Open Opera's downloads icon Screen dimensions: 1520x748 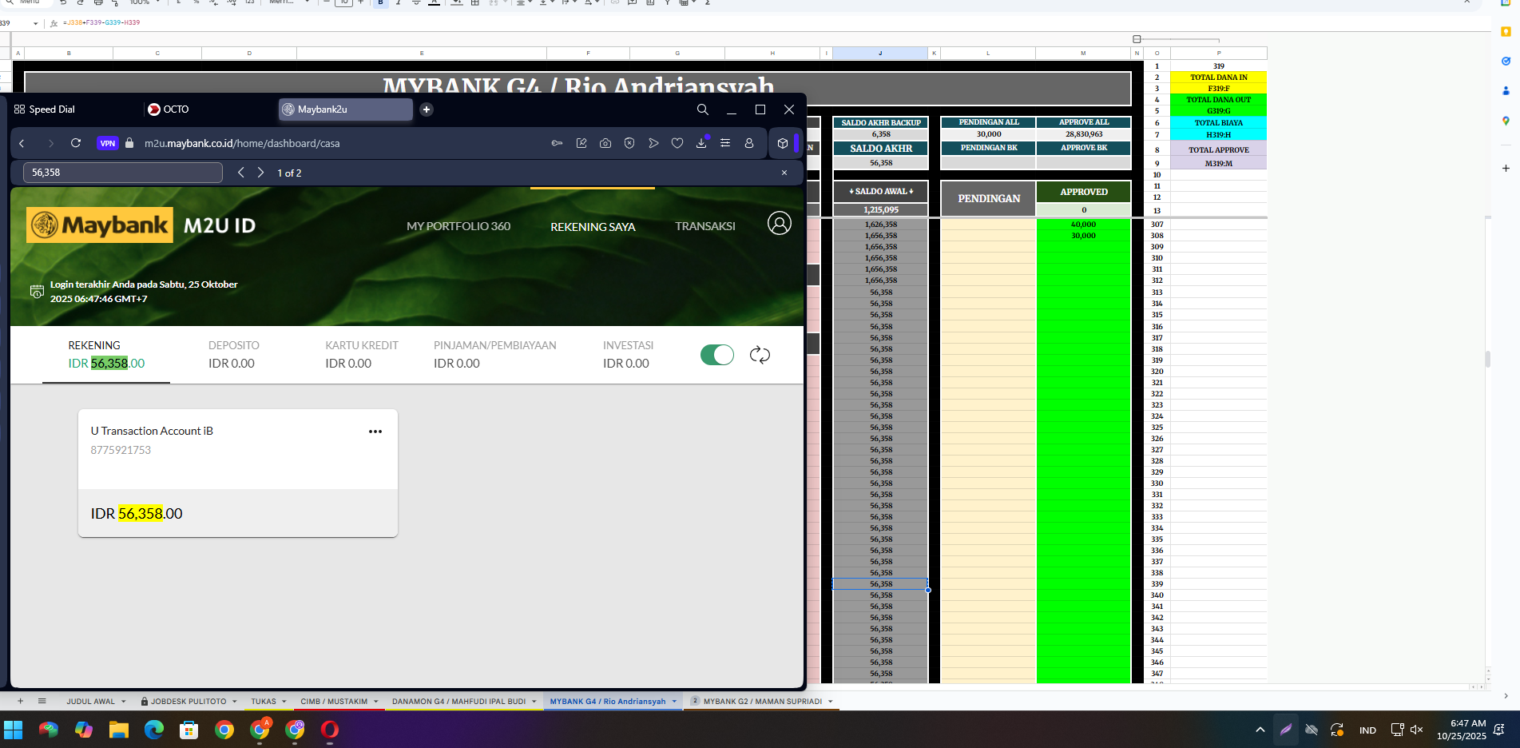coord(701,143)
